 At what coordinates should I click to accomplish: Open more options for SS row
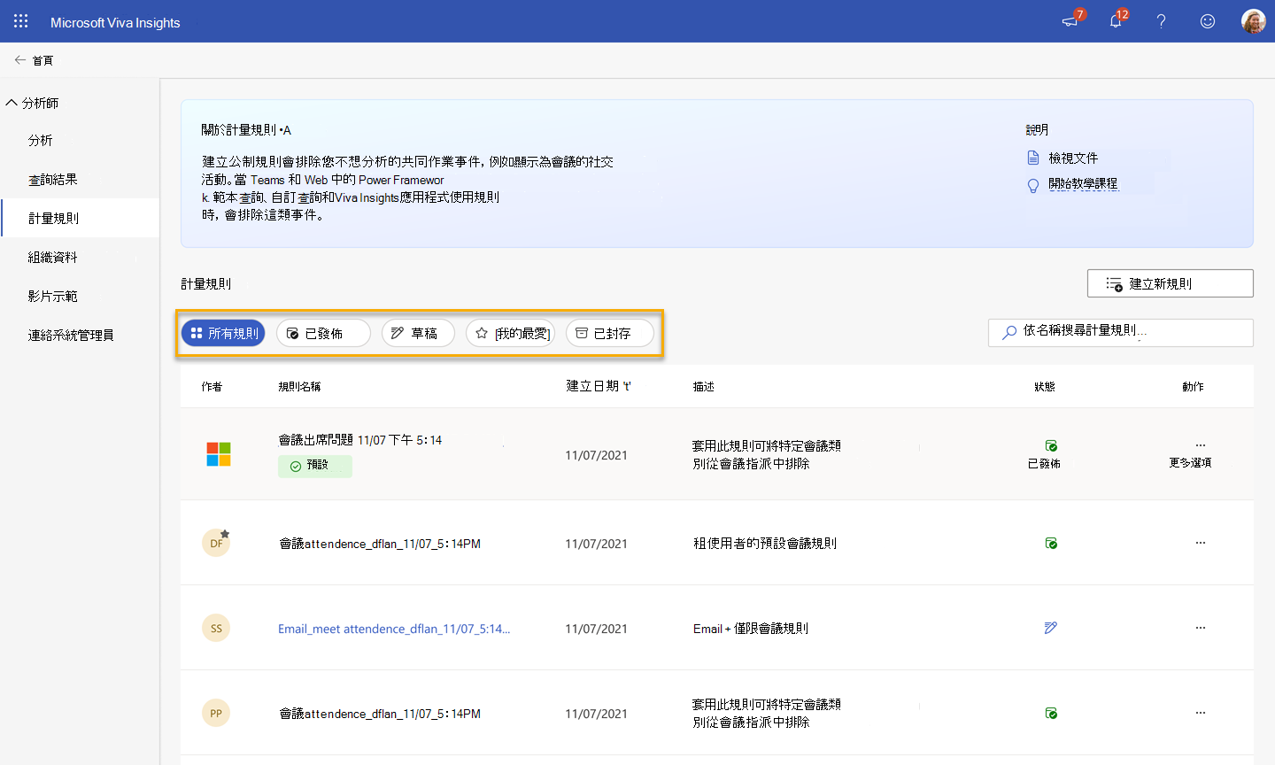pos(1201,628)
